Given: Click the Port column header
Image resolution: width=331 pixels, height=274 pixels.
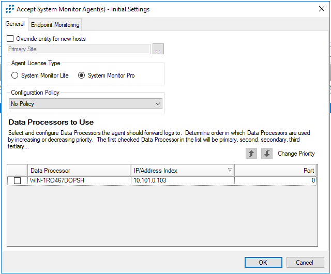Looking at the screenshot, I should coord(275,170).
